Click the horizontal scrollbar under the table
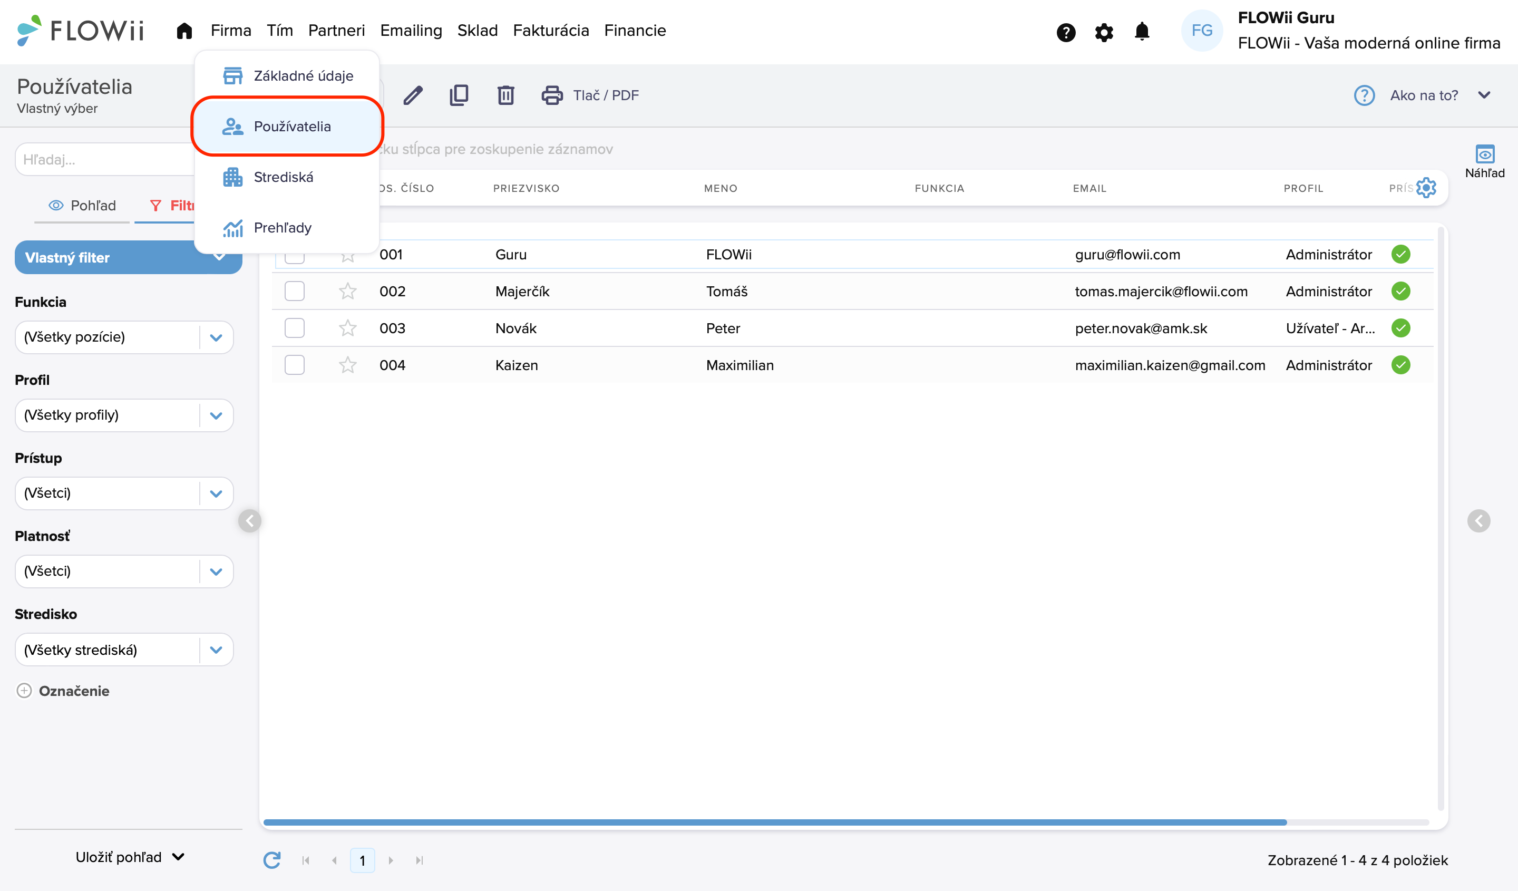The width and height of the screenshot is (1518, 891). [x=775, y=822]
